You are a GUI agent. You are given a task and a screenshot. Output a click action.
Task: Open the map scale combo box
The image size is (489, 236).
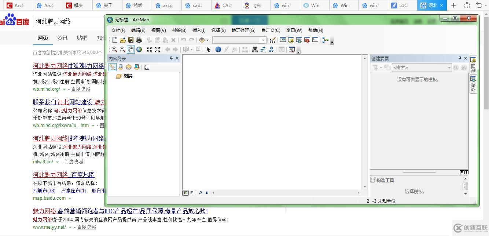[239, 40]
